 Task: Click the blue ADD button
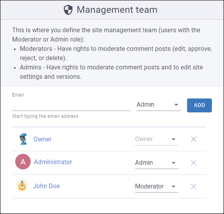coord(199,105)
